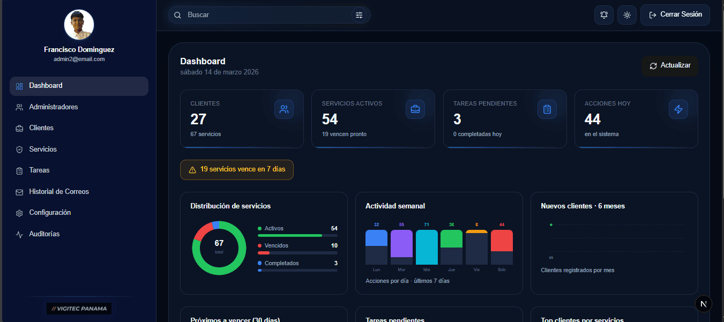Open Configuración label in sidebar
The height and width of the screenshot is (322, 724).
50,213
